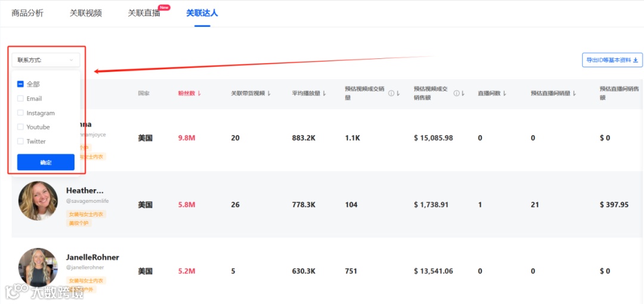Image resolution: width=644 pixels, height=304 pixels.
Task: Click the $ 1,738.91 sales value
Action: click(431, 205)
